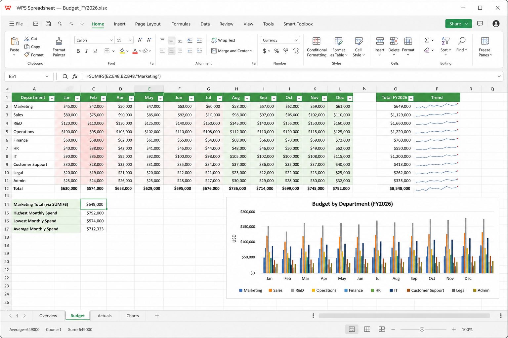Toggle bold formatting
Screen dimensions: 508x338
point(78,51)
